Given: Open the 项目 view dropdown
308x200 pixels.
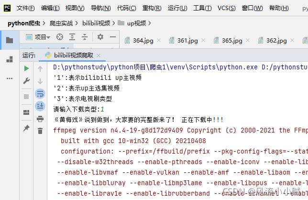Looking at the screenshot, I should coord(38,37).
